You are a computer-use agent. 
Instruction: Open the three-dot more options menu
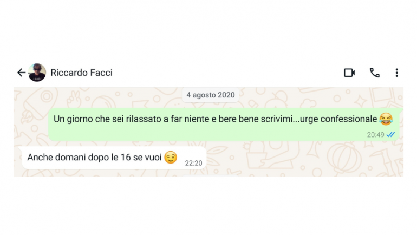coord(396,73)
